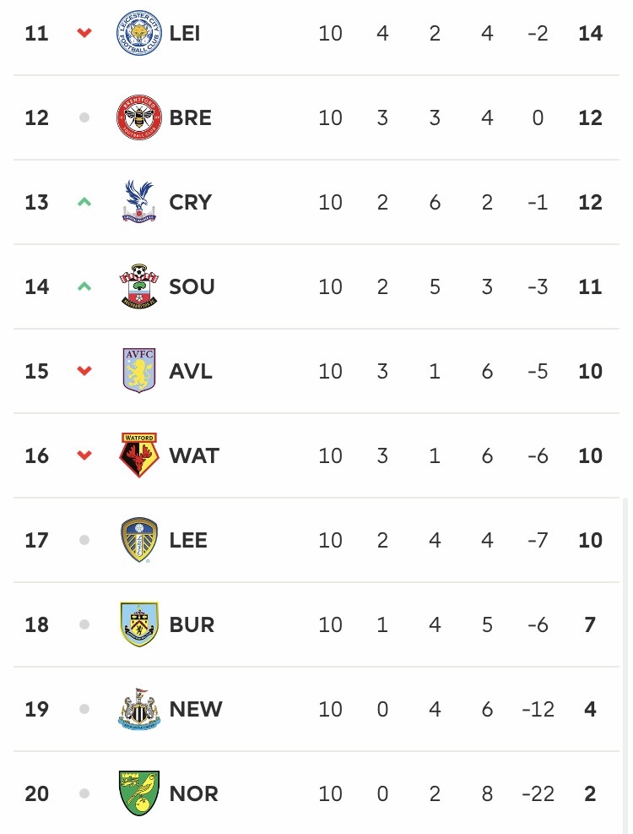Click the Brentford bee club badge

pyautogui.click(x=138, y=117)
